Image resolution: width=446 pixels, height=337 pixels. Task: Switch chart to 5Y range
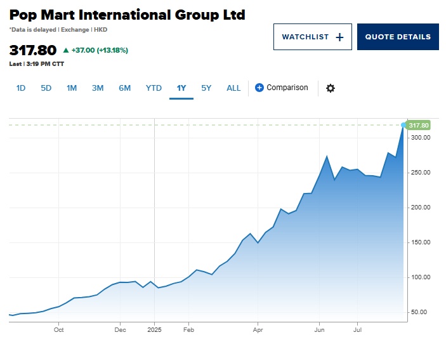[206, 88]
